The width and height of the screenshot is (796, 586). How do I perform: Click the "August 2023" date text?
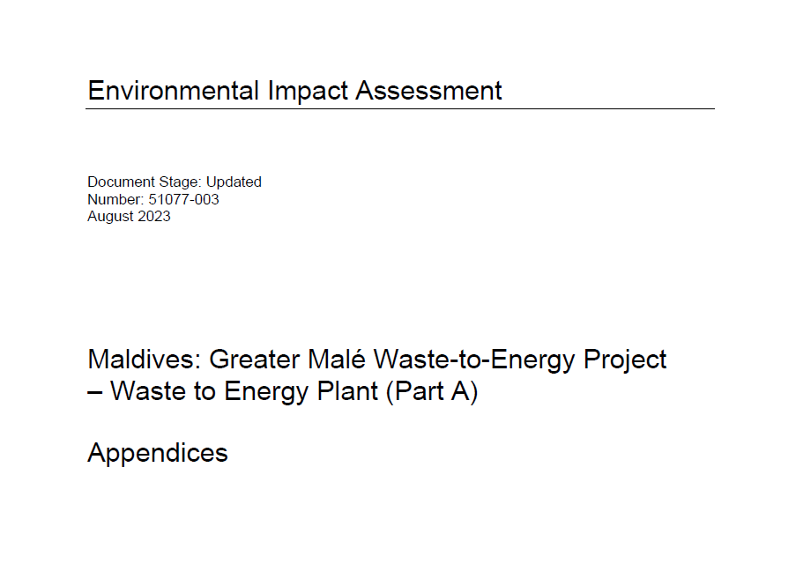point(129,217)
